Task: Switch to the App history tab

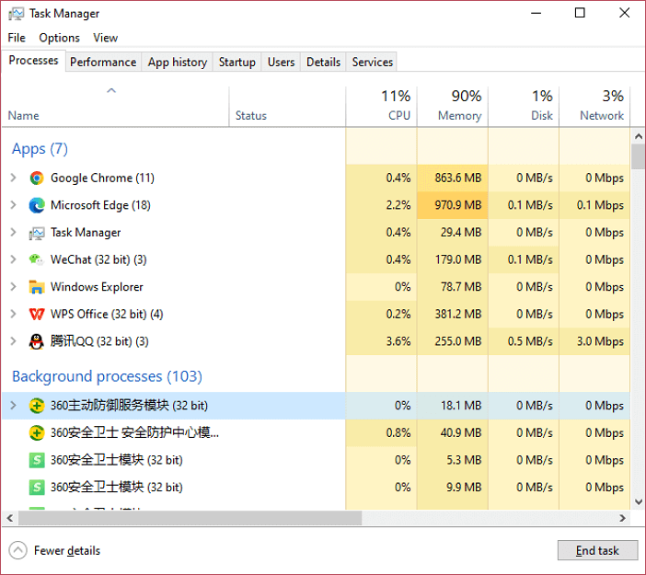Action: (178, 63)
